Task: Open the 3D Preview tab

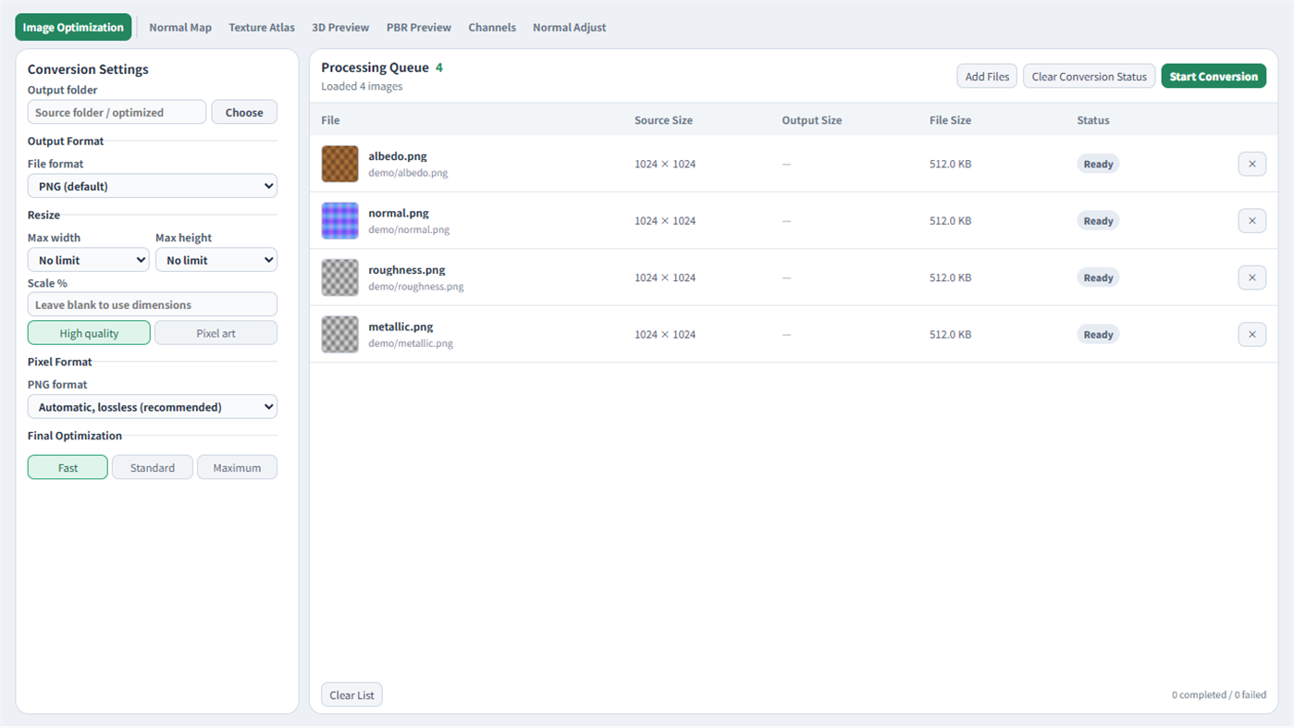Action: click(x=340, y=27)
